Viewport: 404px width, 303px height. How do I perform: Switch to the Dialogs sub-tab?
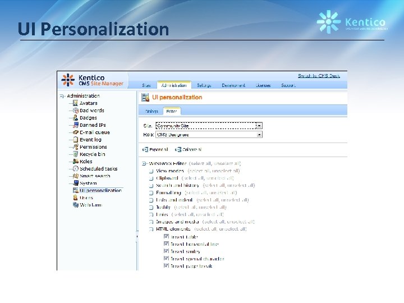pos(151,111)
